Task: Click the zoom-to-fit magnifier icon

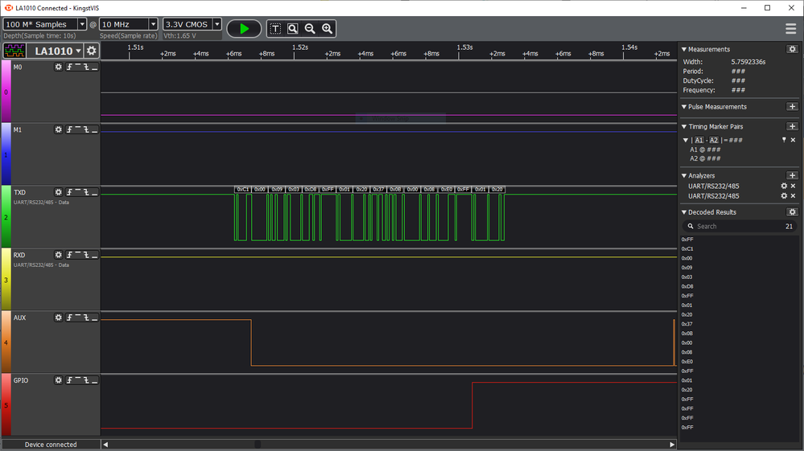Action: pos(293,29)
